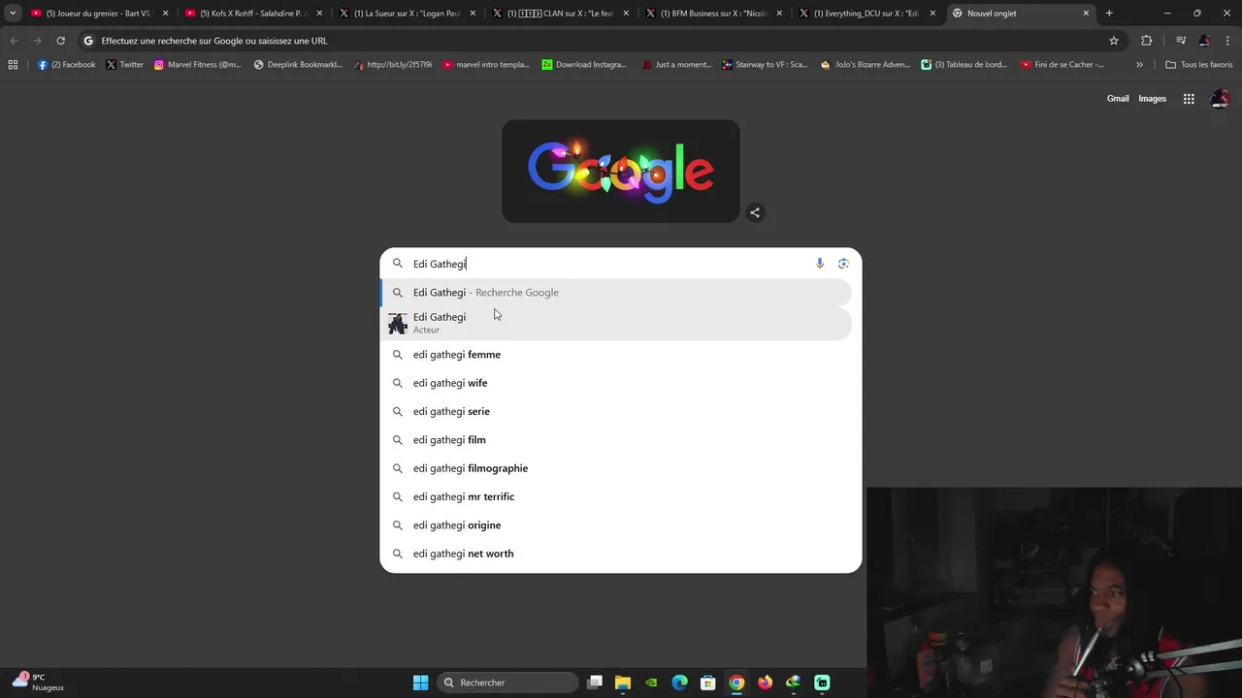
Task: Click the microphone voice search icon
Action: point(820,264)
